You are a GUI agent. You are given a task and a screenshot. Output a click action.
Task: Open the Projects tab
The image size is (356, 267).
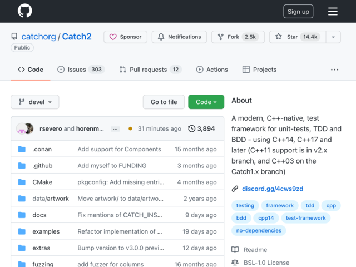pyautogui.click(x=259, y=70)
